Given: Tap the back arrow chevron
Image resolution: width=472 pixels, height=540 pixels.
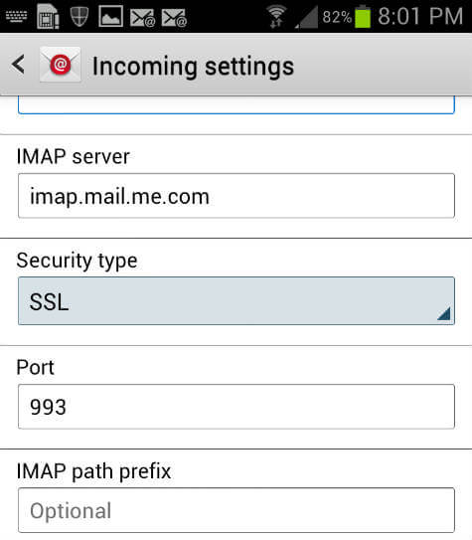Looking at the screenshot, I should click(x=18, y=65).
